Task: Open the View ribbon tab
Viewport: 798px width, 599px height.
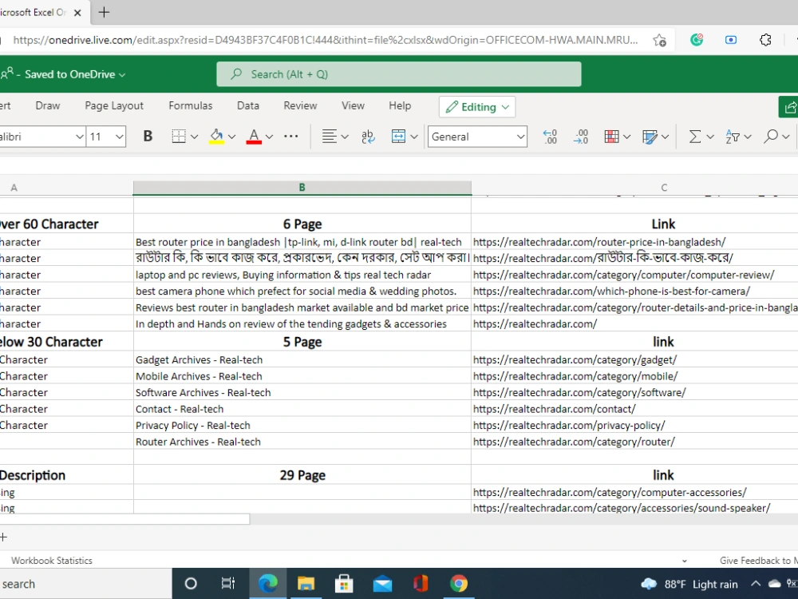Action: tap(353, 105)
